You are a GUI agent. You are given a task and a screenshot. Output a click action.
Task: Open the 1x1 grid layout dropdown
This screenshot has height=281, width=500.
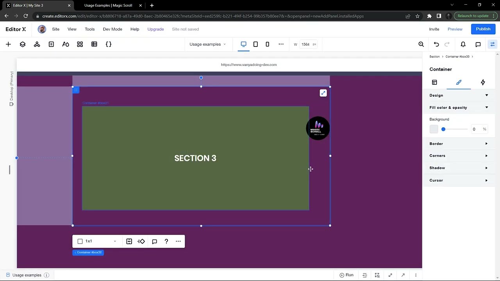[x=97, y=241]
